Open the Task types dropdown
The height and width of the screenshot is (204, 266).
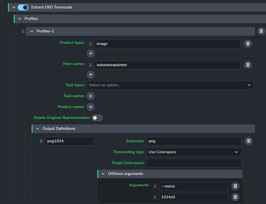pyautogui.click(x=170, y=85)
